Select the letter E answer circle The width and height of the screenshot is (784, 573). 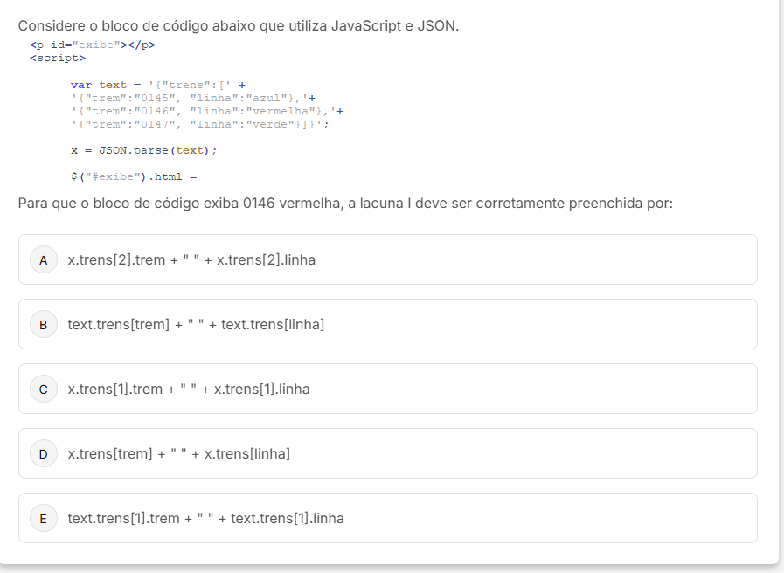43,518
